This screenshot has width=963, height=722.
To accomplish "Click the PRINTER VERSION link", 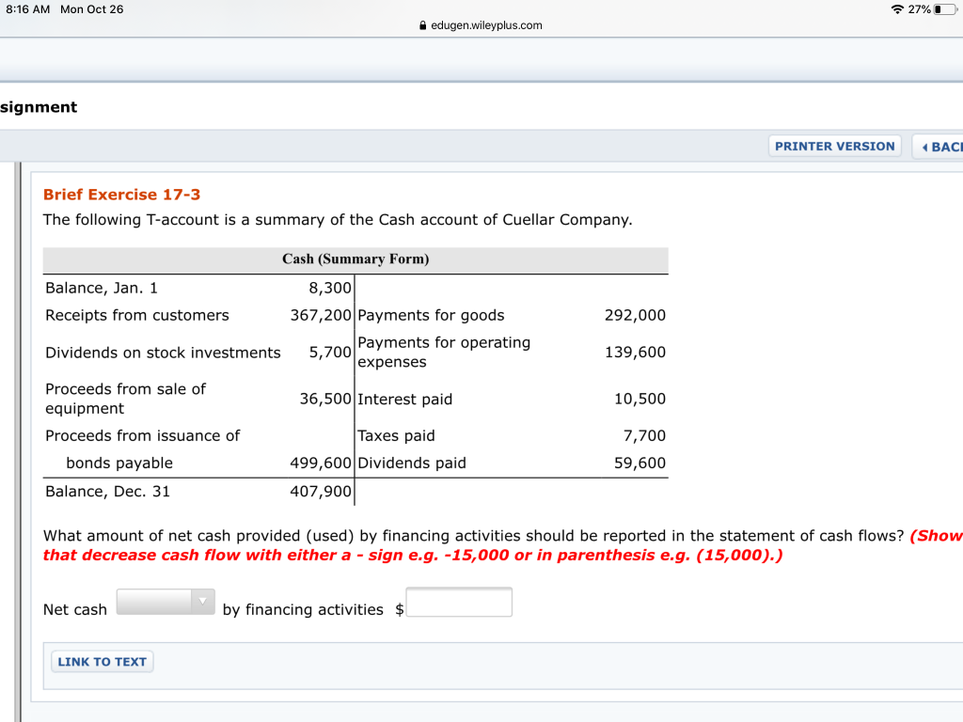I will 834,146.
